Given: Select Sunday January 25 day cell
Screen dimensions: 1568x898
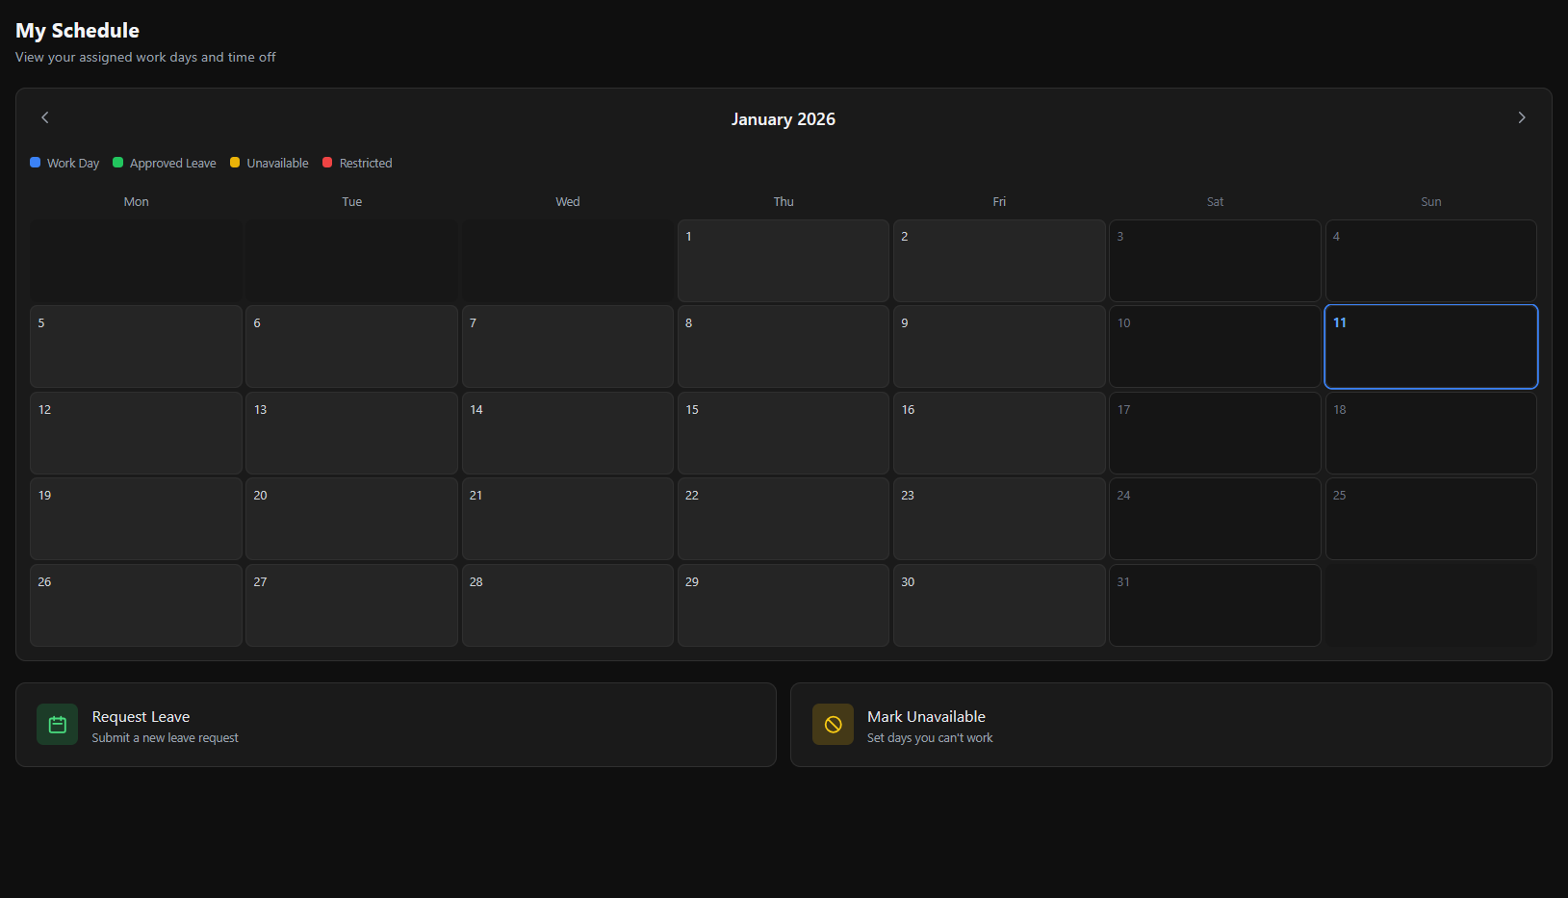Looking at the screenshot, I should coord(1430,519).
